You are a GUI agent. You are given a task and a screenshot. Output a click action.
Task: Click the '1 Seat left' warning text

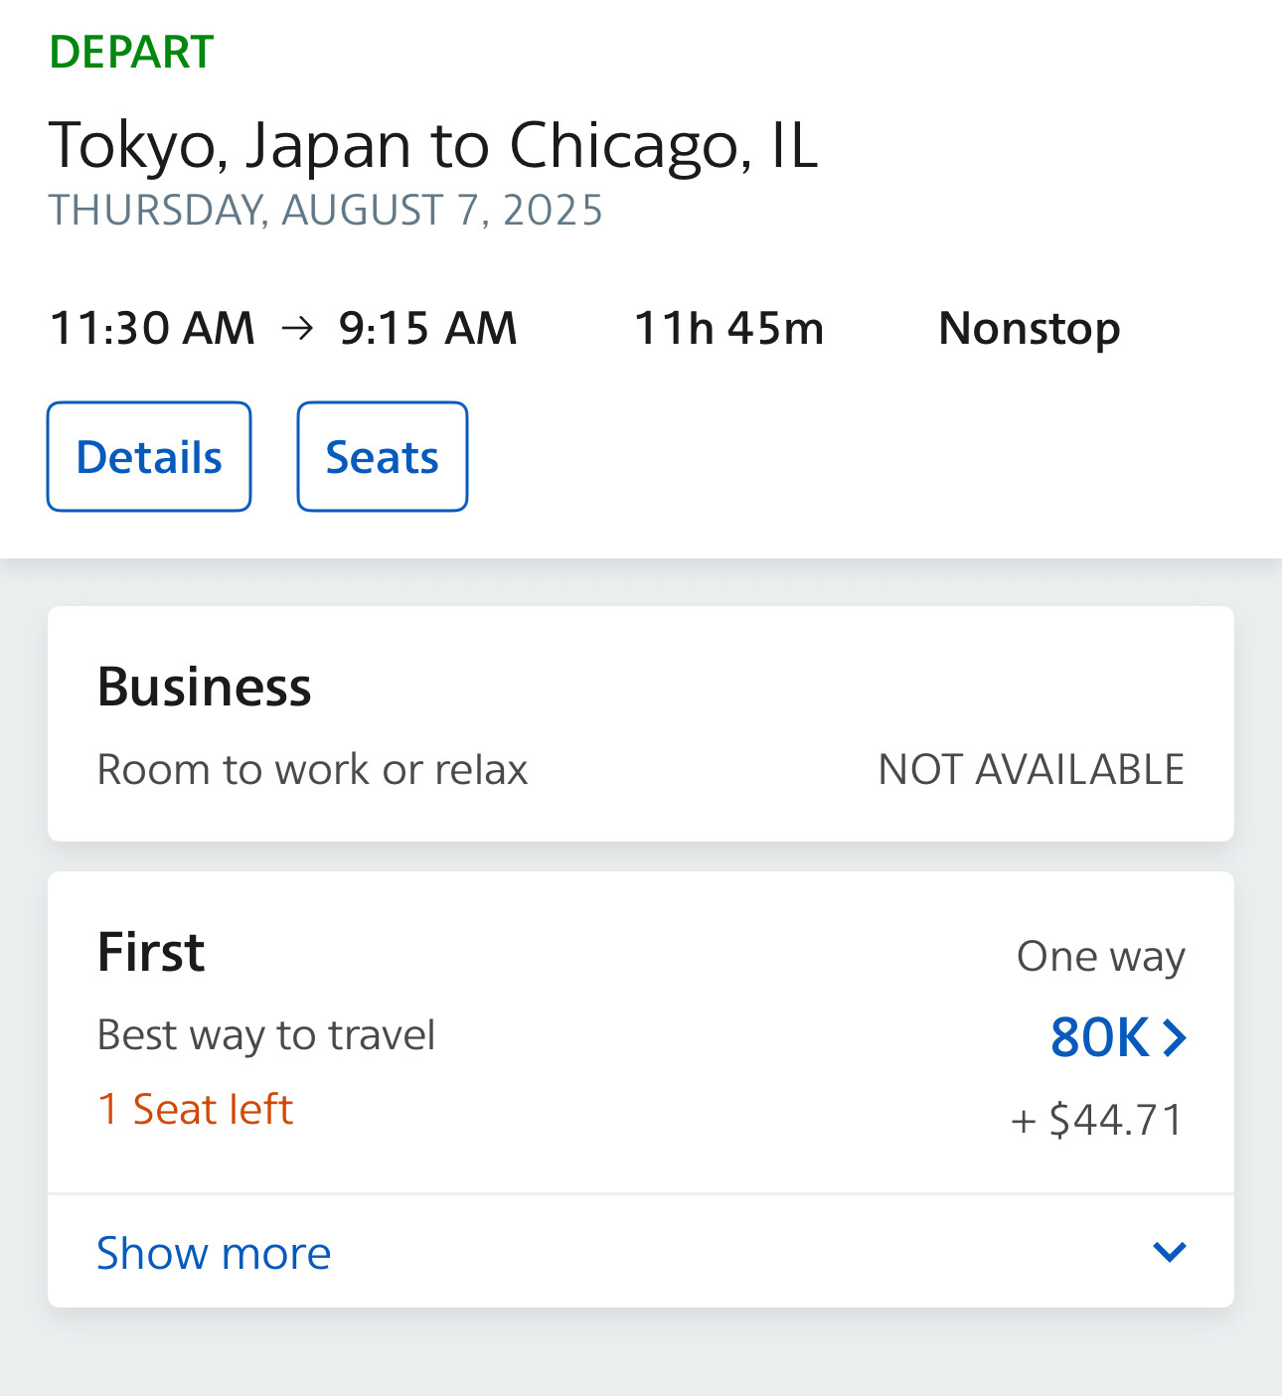[x=195, y=1109]
